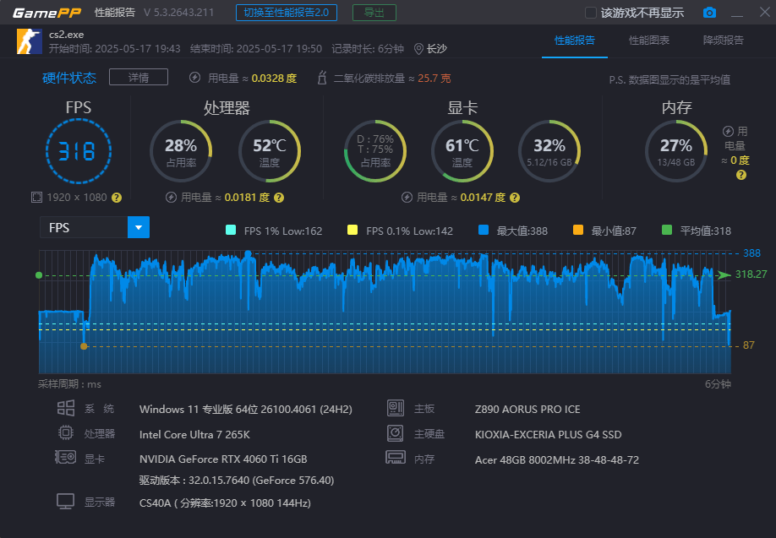Click the disk icon beside 主硬盘
Screen dimensions: 776x538
point(396,433)
